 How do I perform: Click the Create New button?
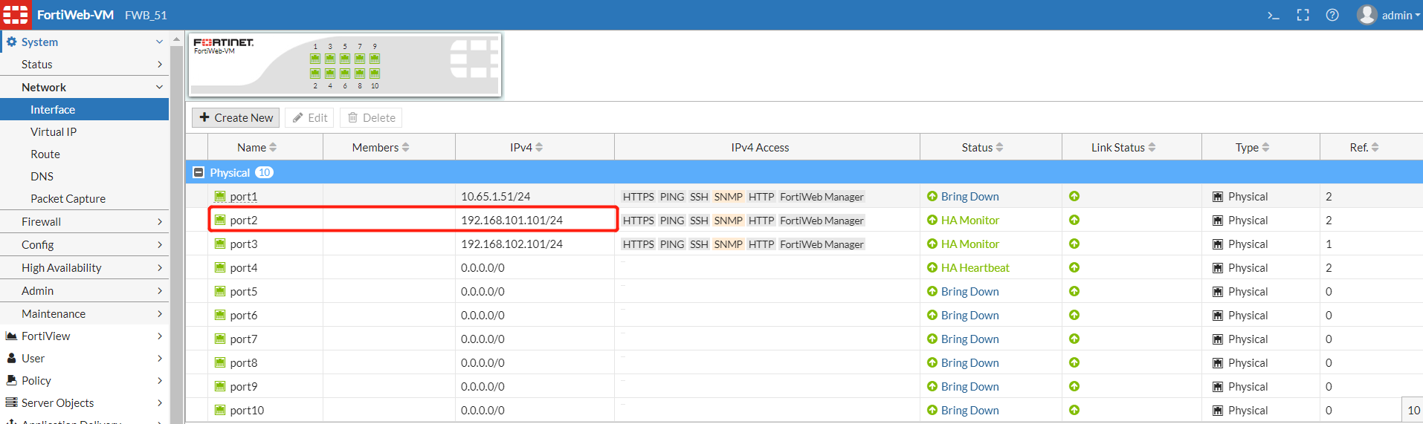[x=236, y=118]
